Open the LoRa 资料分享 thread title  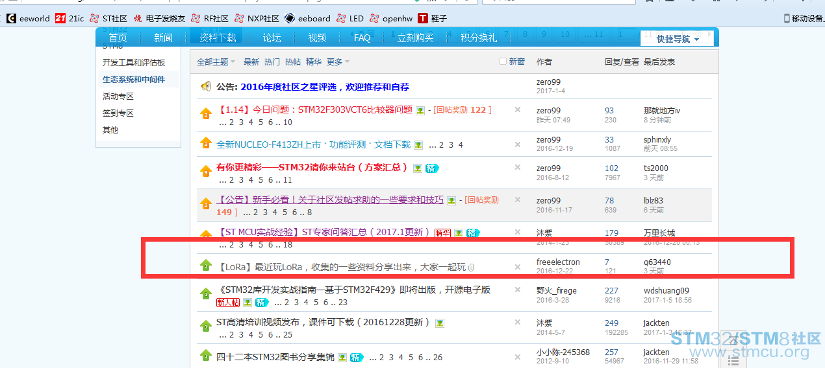point(341,267)
